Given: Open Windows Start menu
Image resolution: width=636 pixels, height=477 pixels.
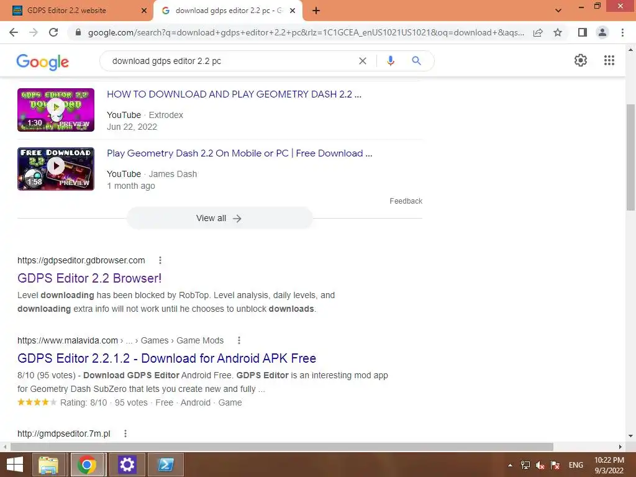Looking at the screenshot, I should click(x=15, y=465).
